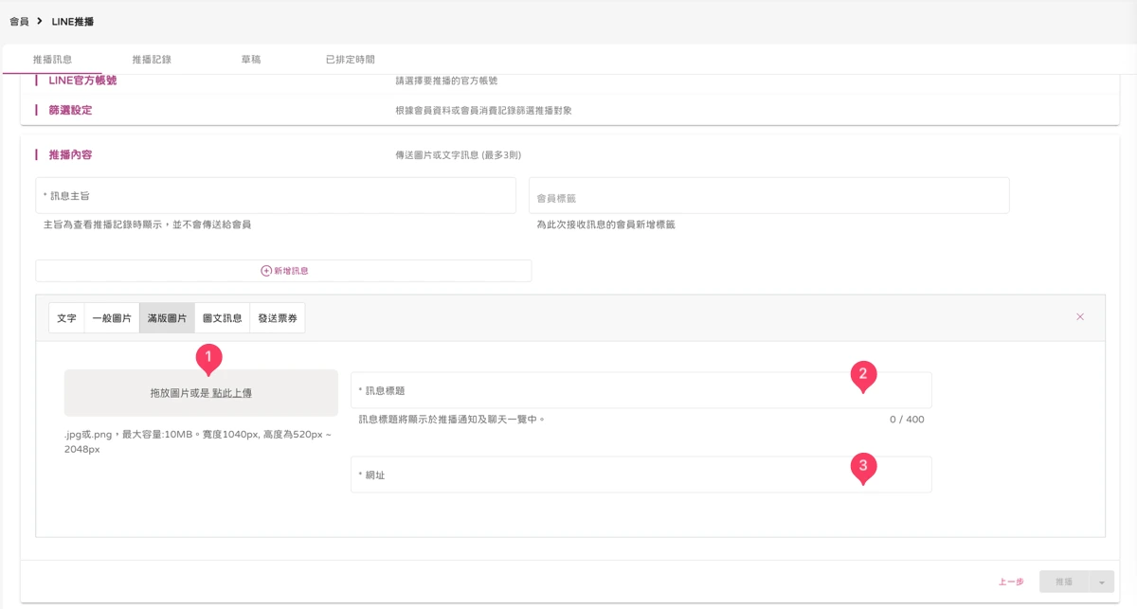Focus the 訊息標題 input field
The height and width of the screenshot is (609, 1137).
641,390
